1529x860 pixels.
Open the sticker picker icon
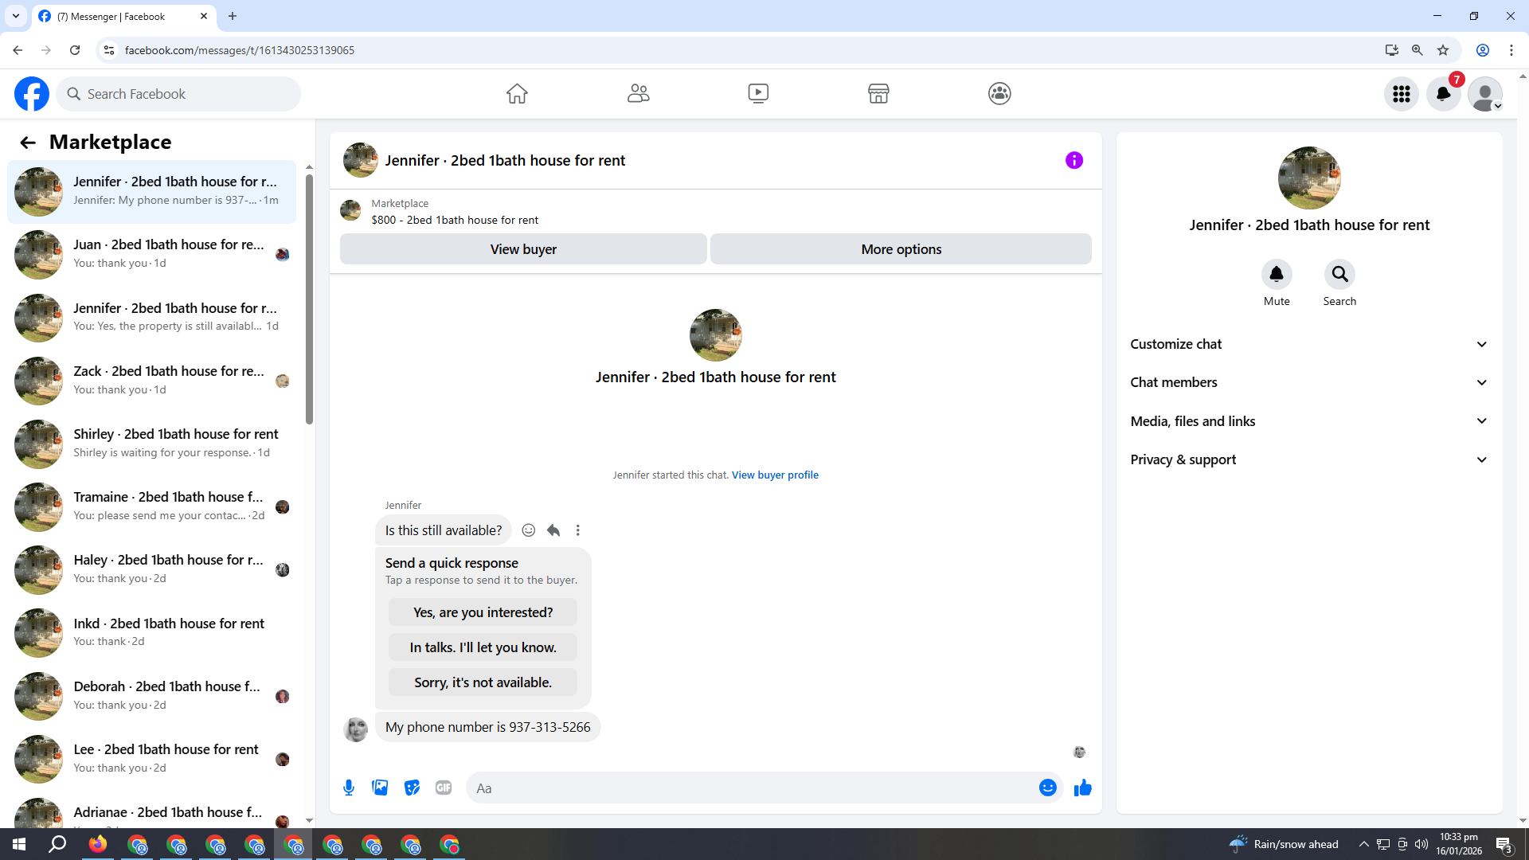412,788
